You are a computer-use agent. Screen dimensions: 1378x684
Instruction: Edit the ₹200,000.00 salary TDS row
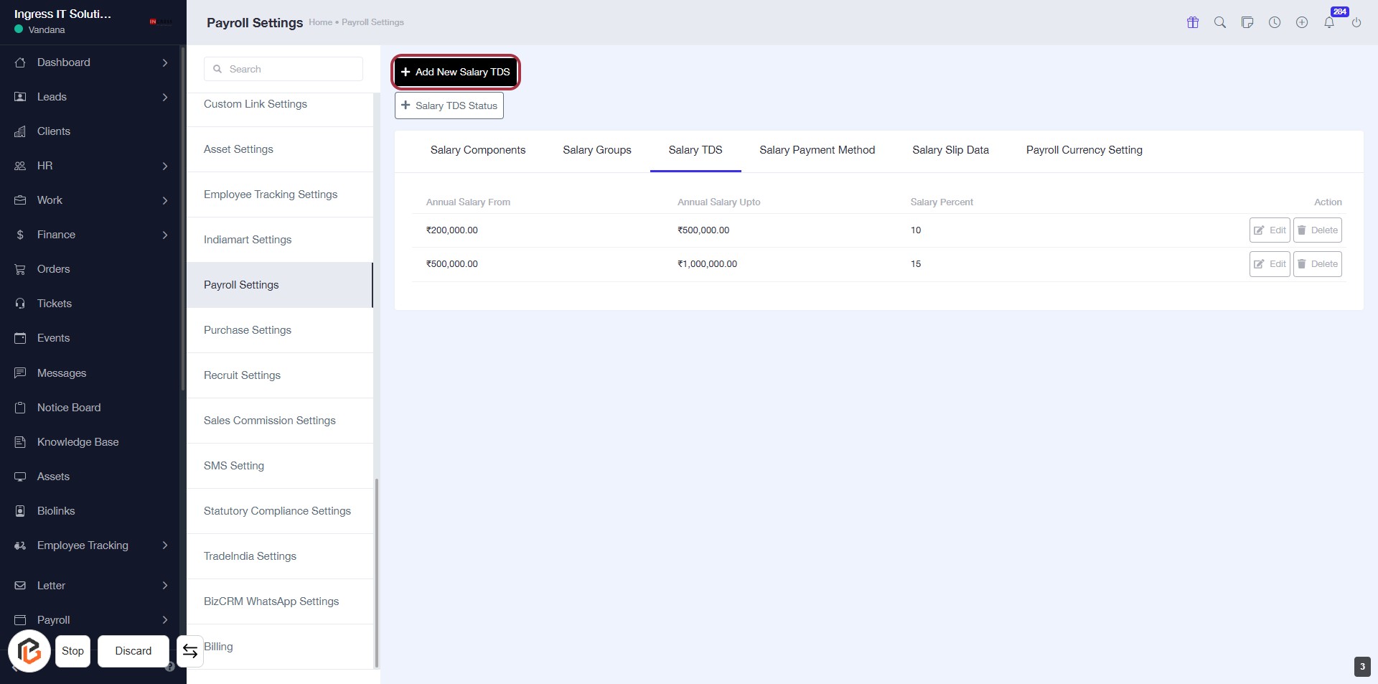tap(1269, 230)
